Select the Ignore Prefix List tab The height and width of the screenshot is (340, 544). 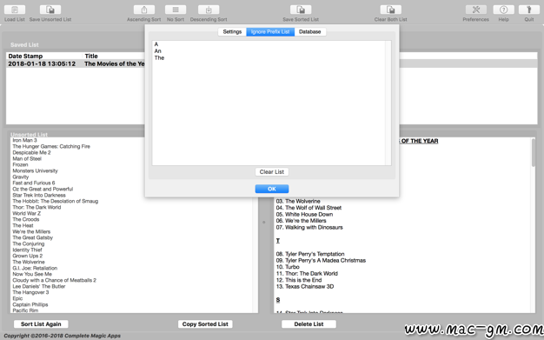(270, 31)
